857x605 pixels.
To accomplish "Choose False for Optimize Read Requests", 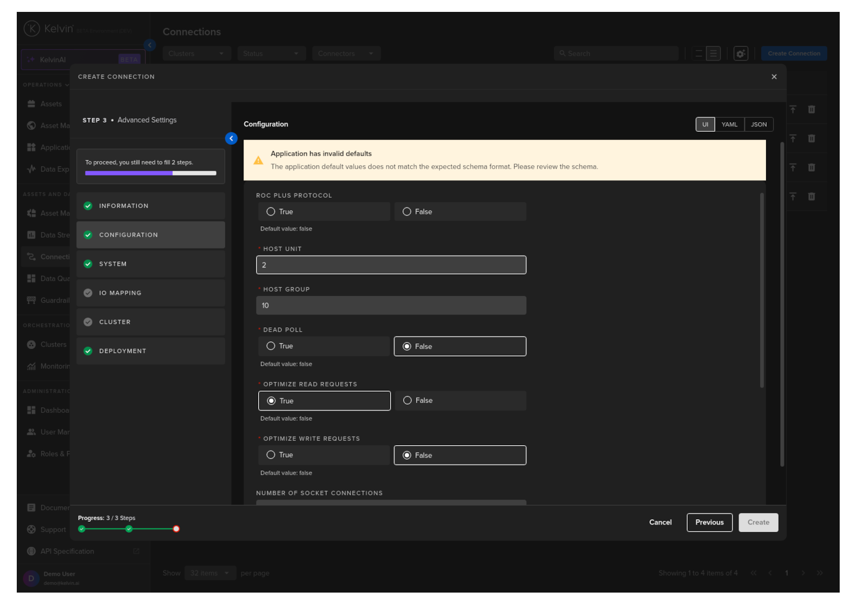I will click(407, 401).
